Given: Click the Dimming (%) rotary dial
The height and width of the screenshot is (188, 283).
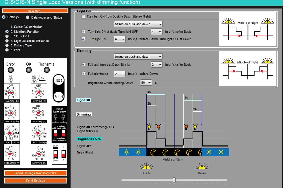Looking at the screenshot, I should tap(38, 153).
